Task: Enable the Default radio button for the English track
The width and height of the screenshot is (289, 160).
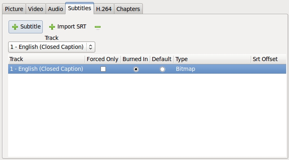Action: [x=162, y=69]
